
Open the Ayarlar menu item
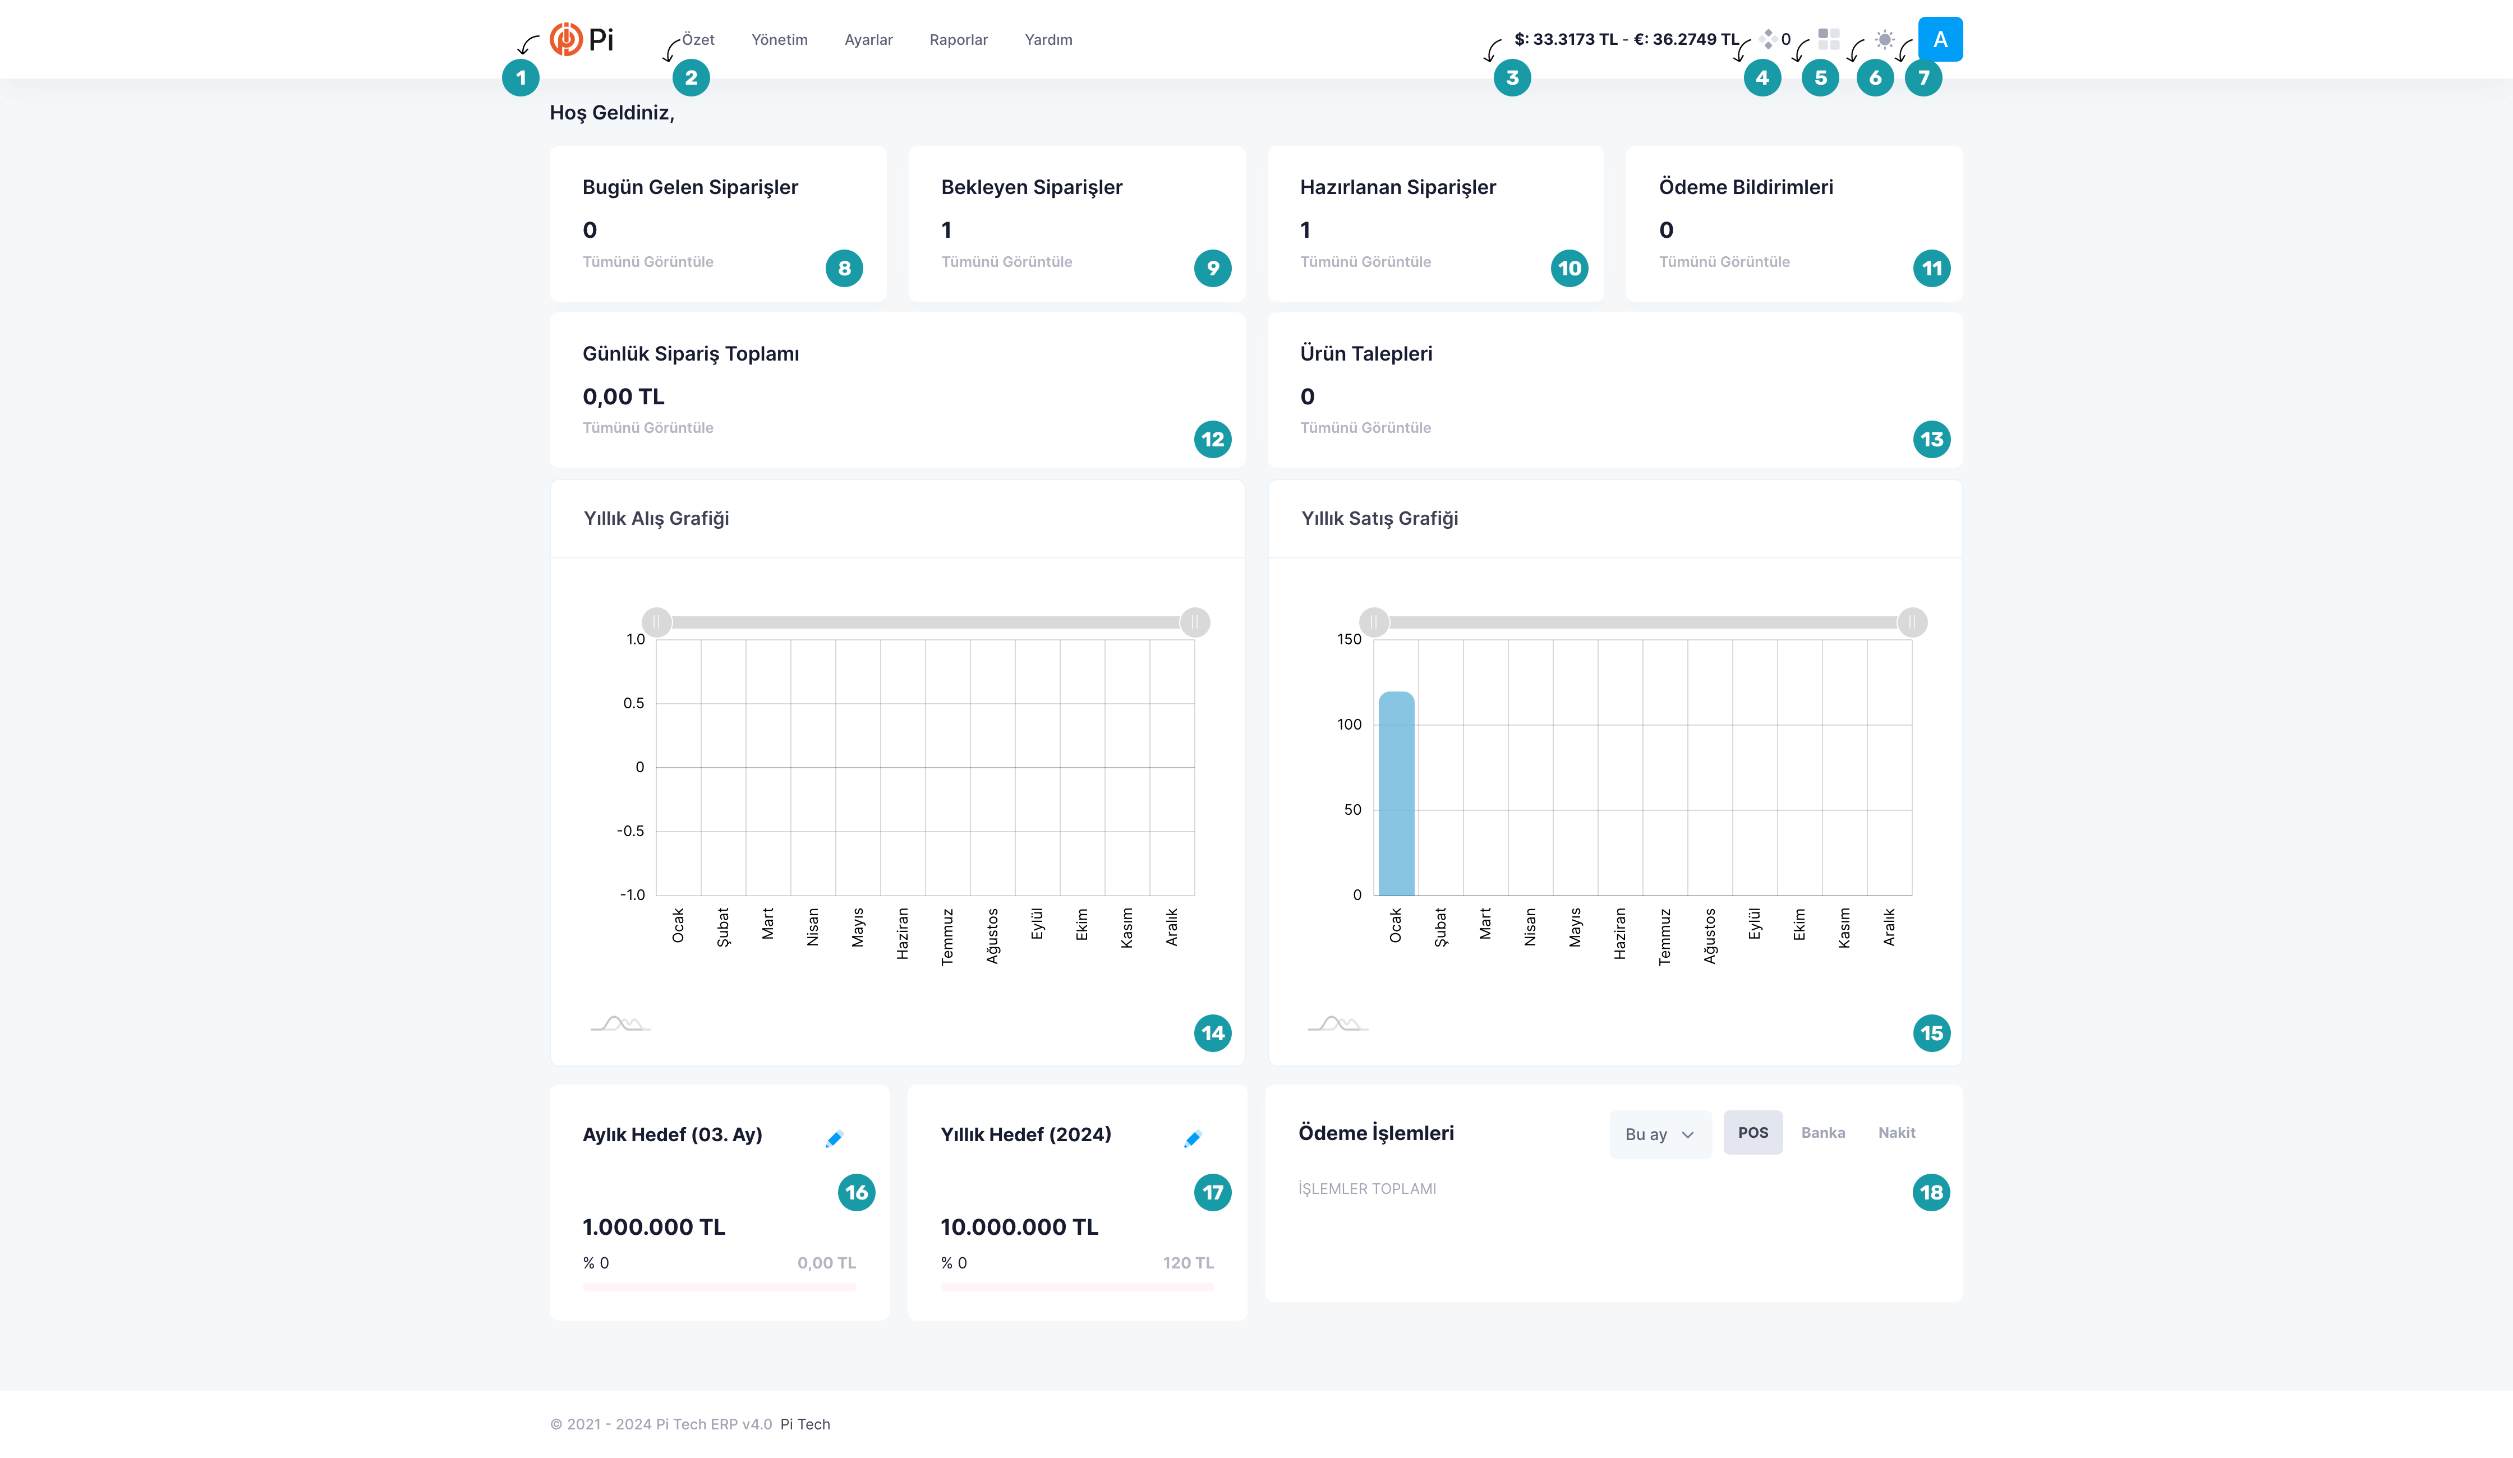tap(868, 40)
